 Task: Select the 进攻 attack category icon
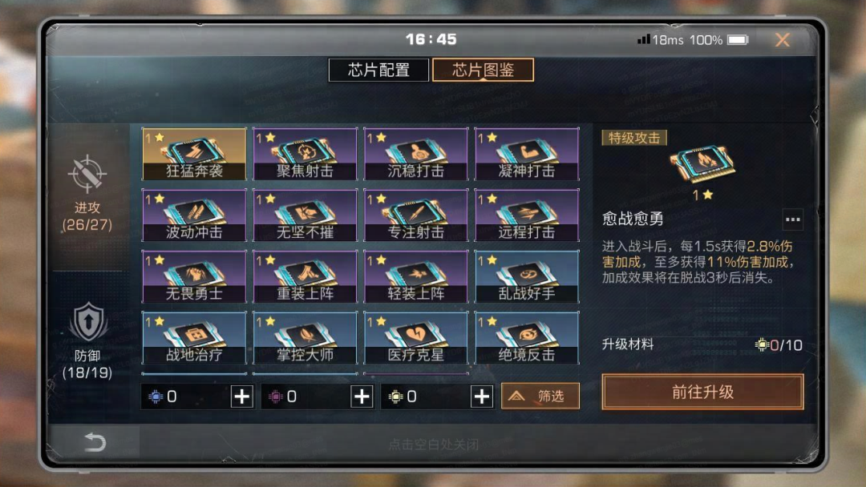tap(87, 174)
